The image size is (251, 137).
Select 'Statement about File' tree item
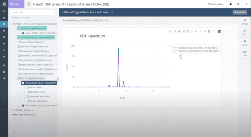coord(39,97)
